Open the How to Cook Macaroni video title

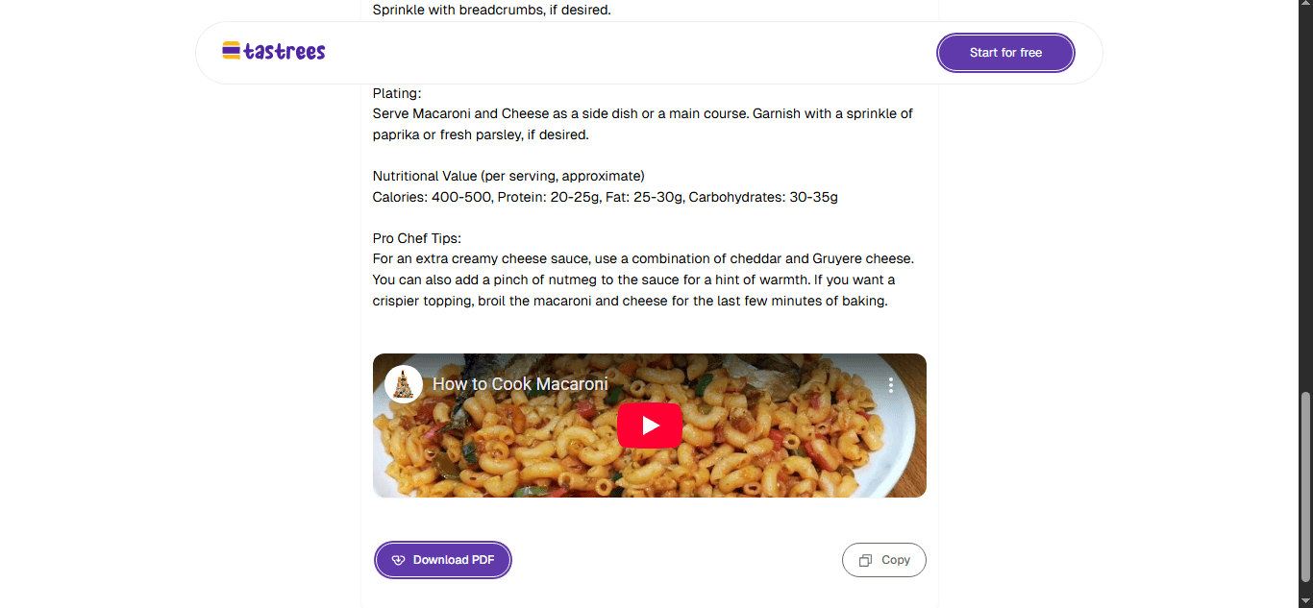click(520, 384)
